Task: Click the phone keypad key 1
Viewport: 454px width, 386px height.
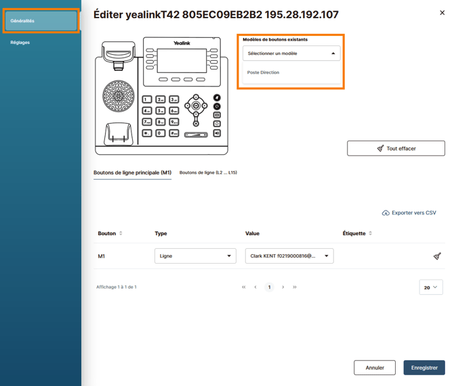Action: tap(147, 99)
